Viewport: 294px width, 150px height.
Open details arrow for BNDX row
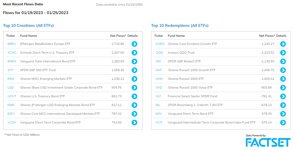[134, 61]
